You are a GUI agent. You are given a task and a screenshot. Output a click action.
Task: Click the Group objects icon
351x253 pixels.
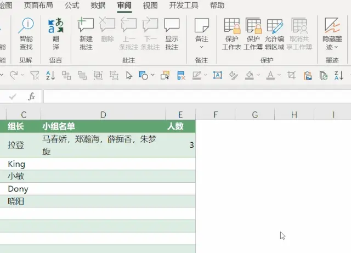[98, 76]
